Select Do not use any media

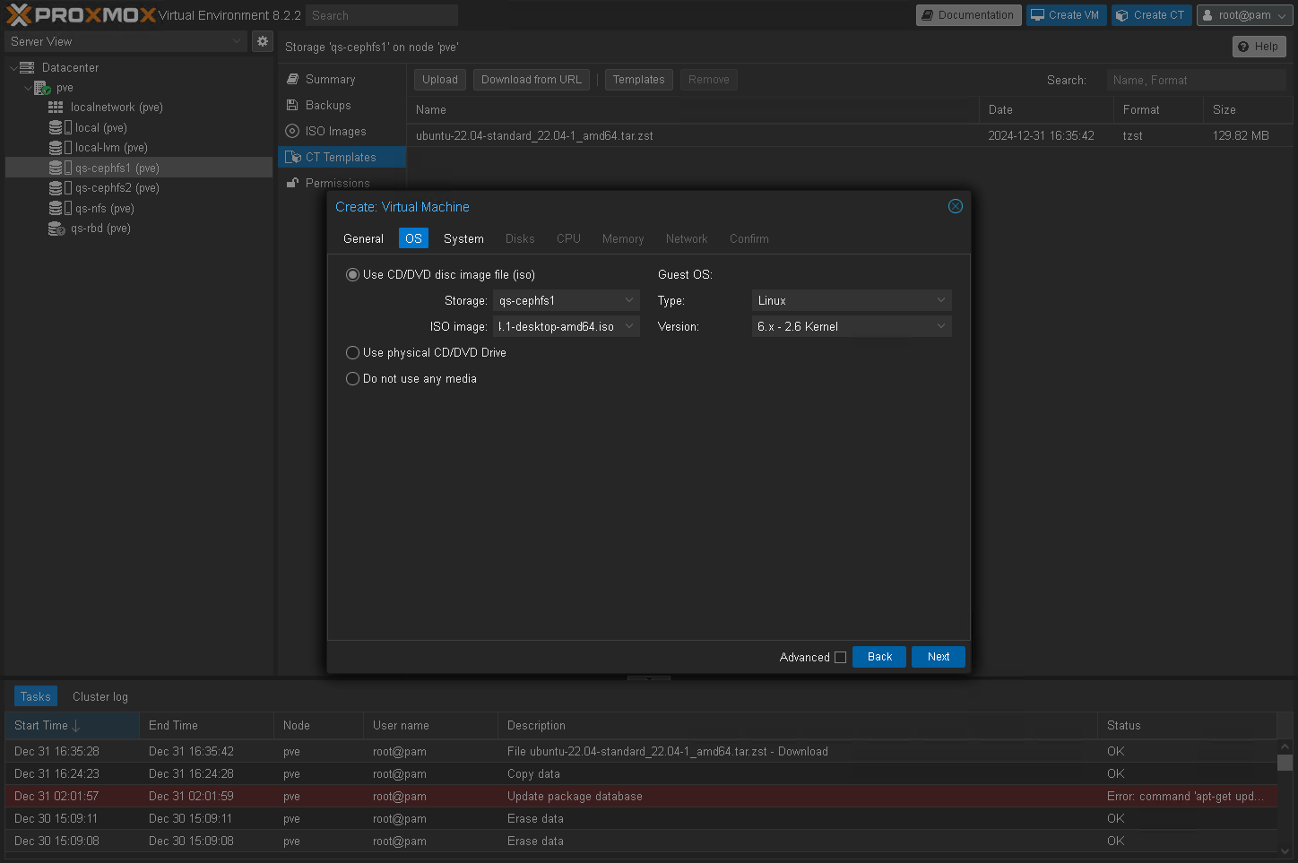[x=353, y=379]
